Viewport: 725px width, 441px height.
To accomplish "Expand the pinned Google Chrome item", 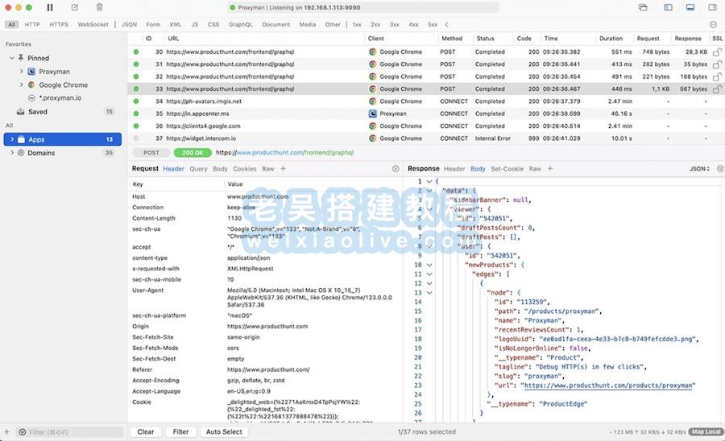I will pyautogui.click(x=21, y=85).
